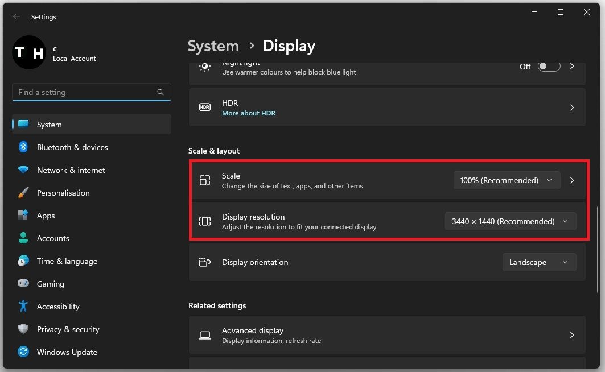Click the search magnifier icon in Find a setting

pyautogui.click(x=160, y=92)
